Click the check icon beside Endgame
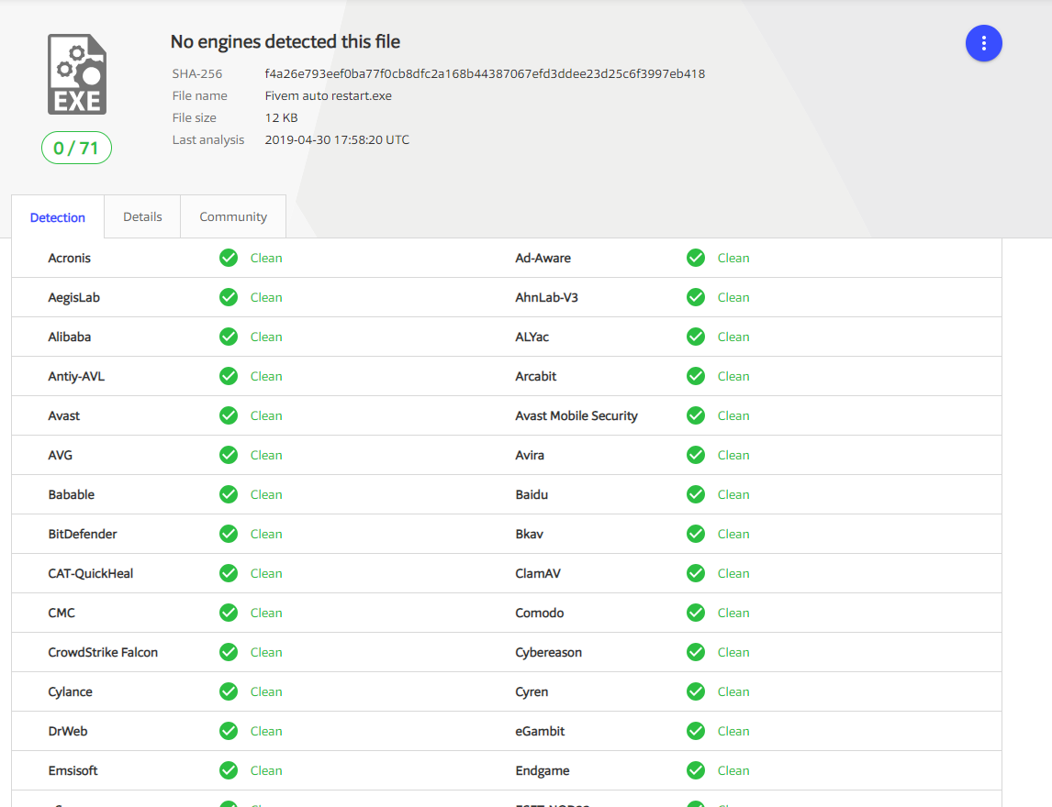This screenshot has height=807, width=1052. (696, 770)
